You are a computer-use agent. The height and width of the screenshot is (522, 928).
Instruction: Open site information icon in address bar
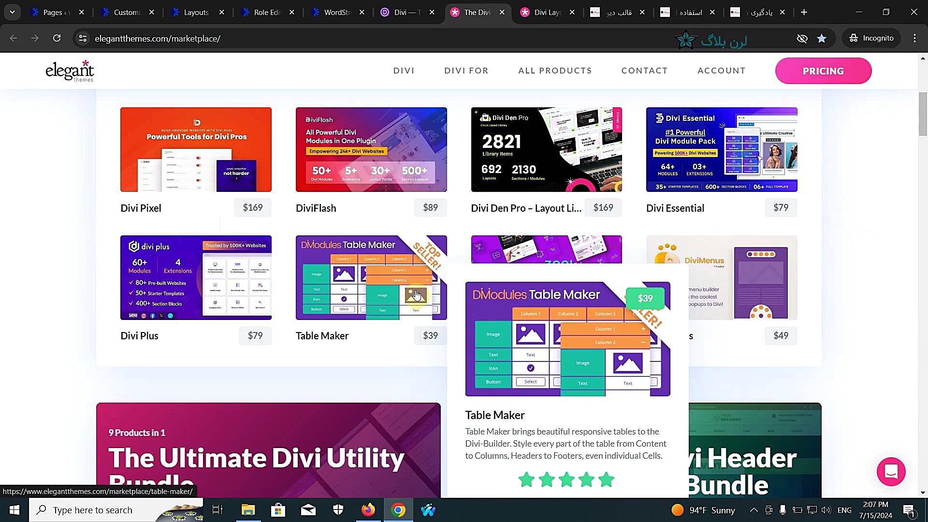click(83, 38)
